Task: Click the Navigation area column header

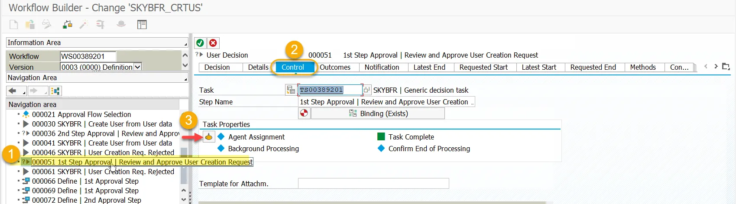Action: point(93,104)
